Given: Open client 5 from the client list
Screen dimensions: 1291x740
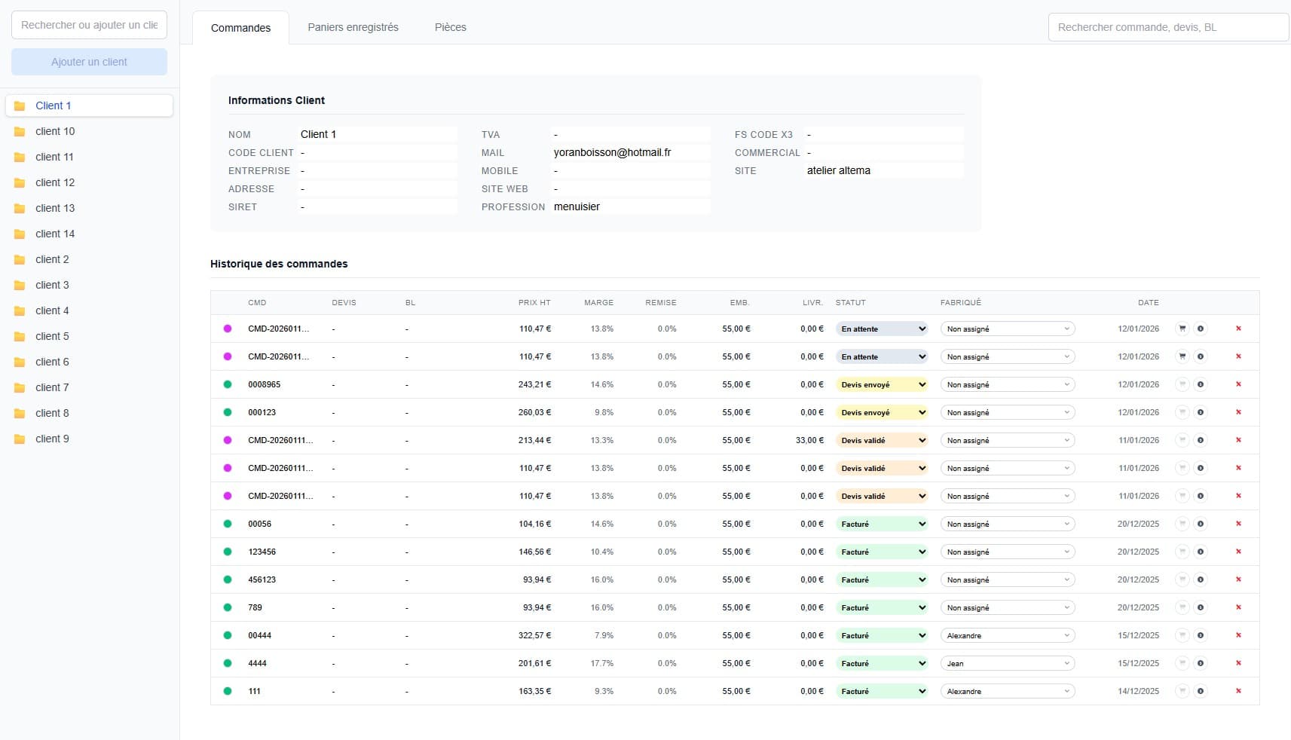Looking at the screenshot, I should click(89, 336).
